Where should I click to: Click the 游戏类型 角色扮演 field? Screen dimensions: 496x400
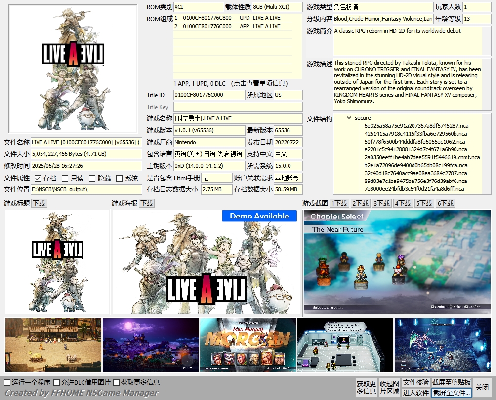pyautogui.click(x=383, y=7)
